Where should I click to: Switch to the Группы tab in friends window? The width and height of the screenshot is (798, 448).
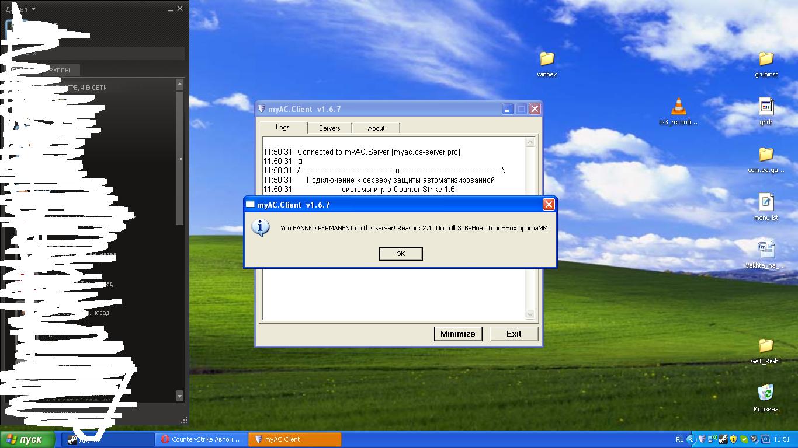pos(60,70)
